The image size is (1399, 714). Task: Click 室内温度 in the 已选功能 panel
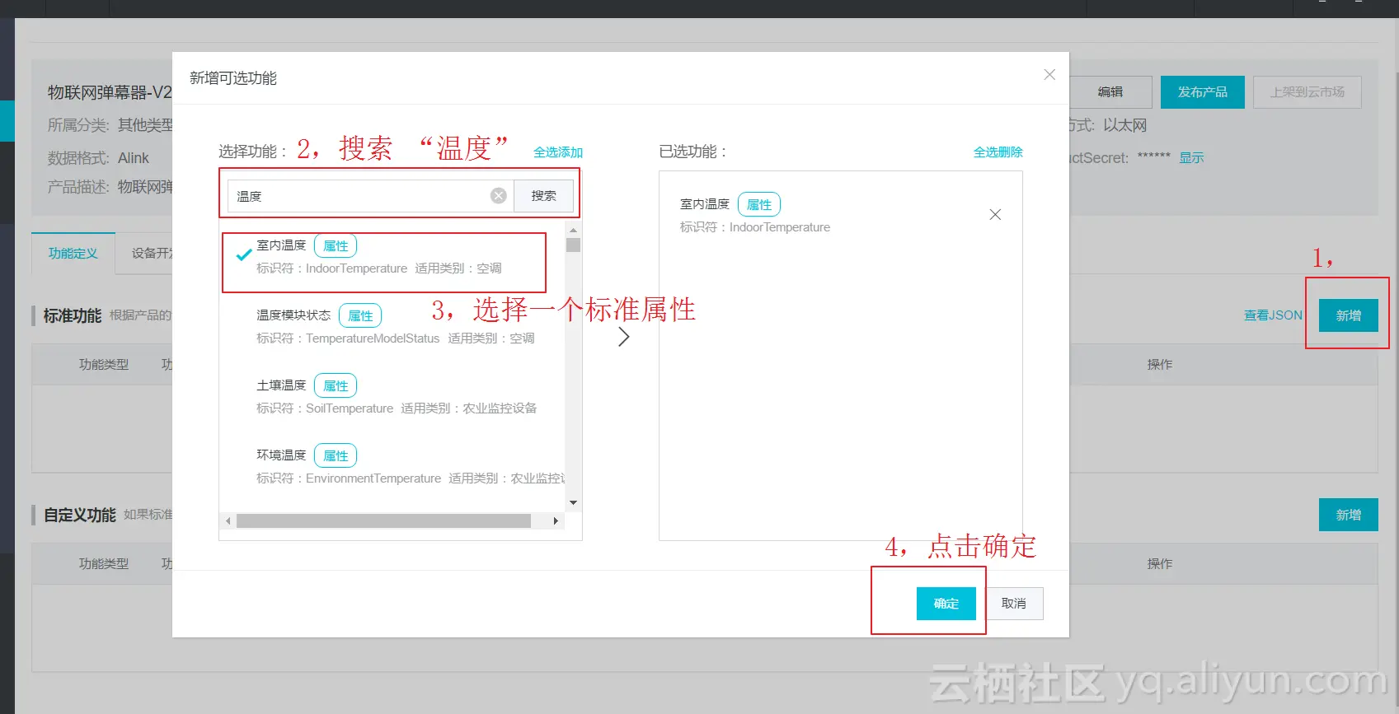705,204
